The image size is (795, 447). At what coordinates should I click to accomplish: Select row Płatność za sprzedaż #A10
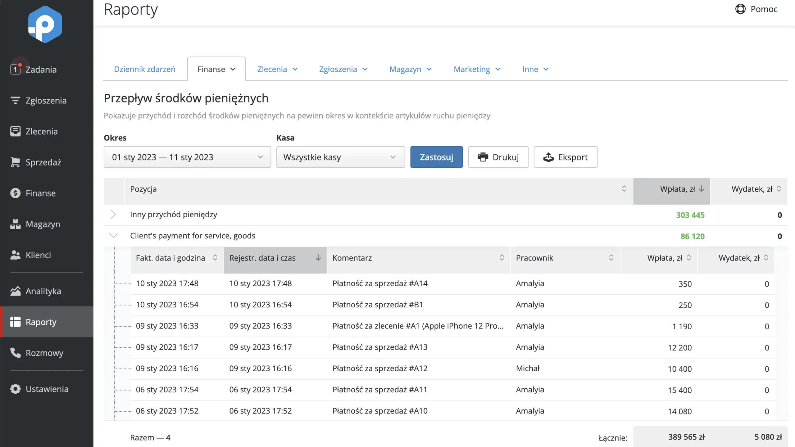pyautogui.click(x=453, y=411)
